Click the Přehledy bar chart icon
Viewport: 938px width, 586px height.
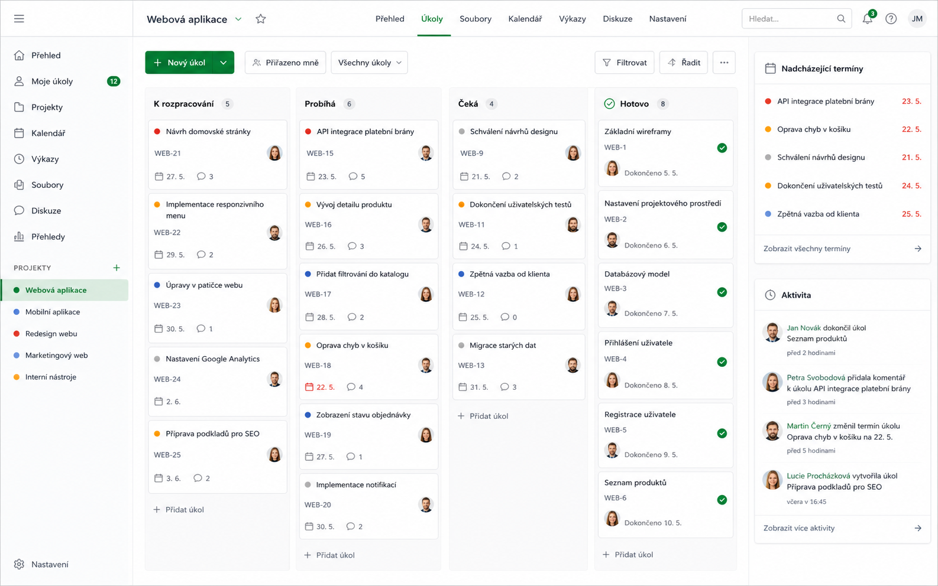19,237
